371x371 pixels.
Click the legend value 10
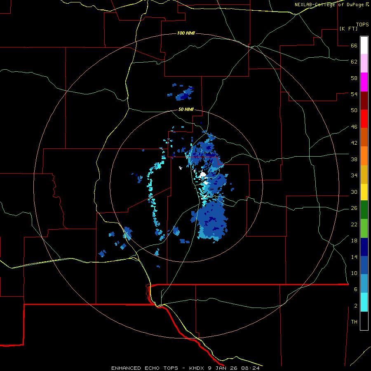pyautogui.click(x=354, y=273)
